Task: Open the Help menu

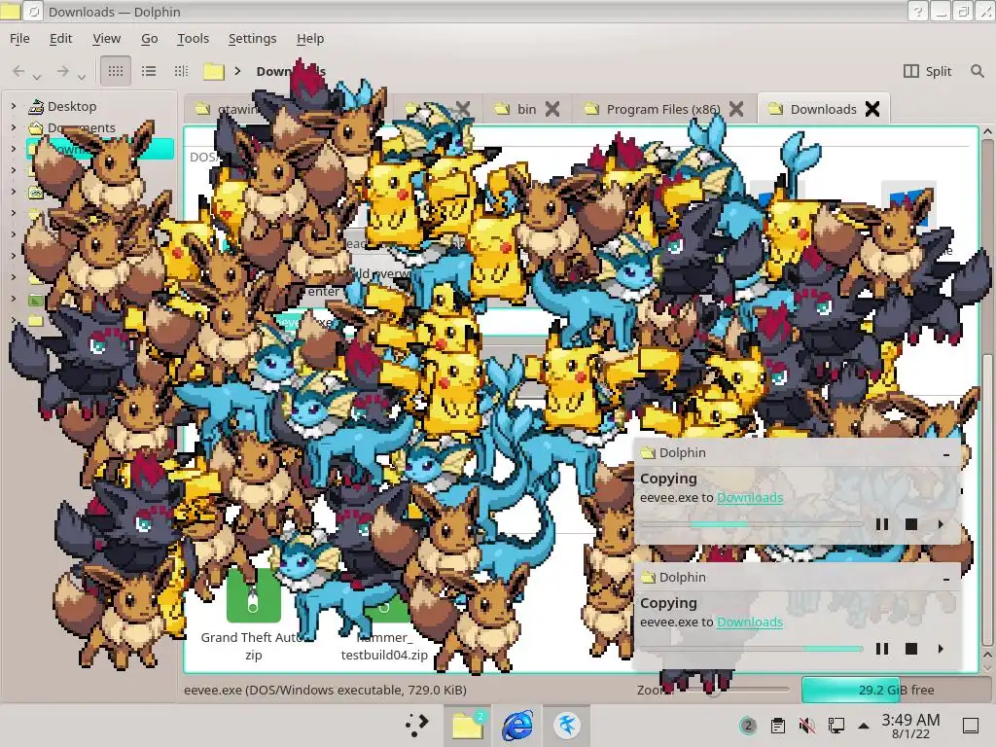Action: (x=310, y=38)
